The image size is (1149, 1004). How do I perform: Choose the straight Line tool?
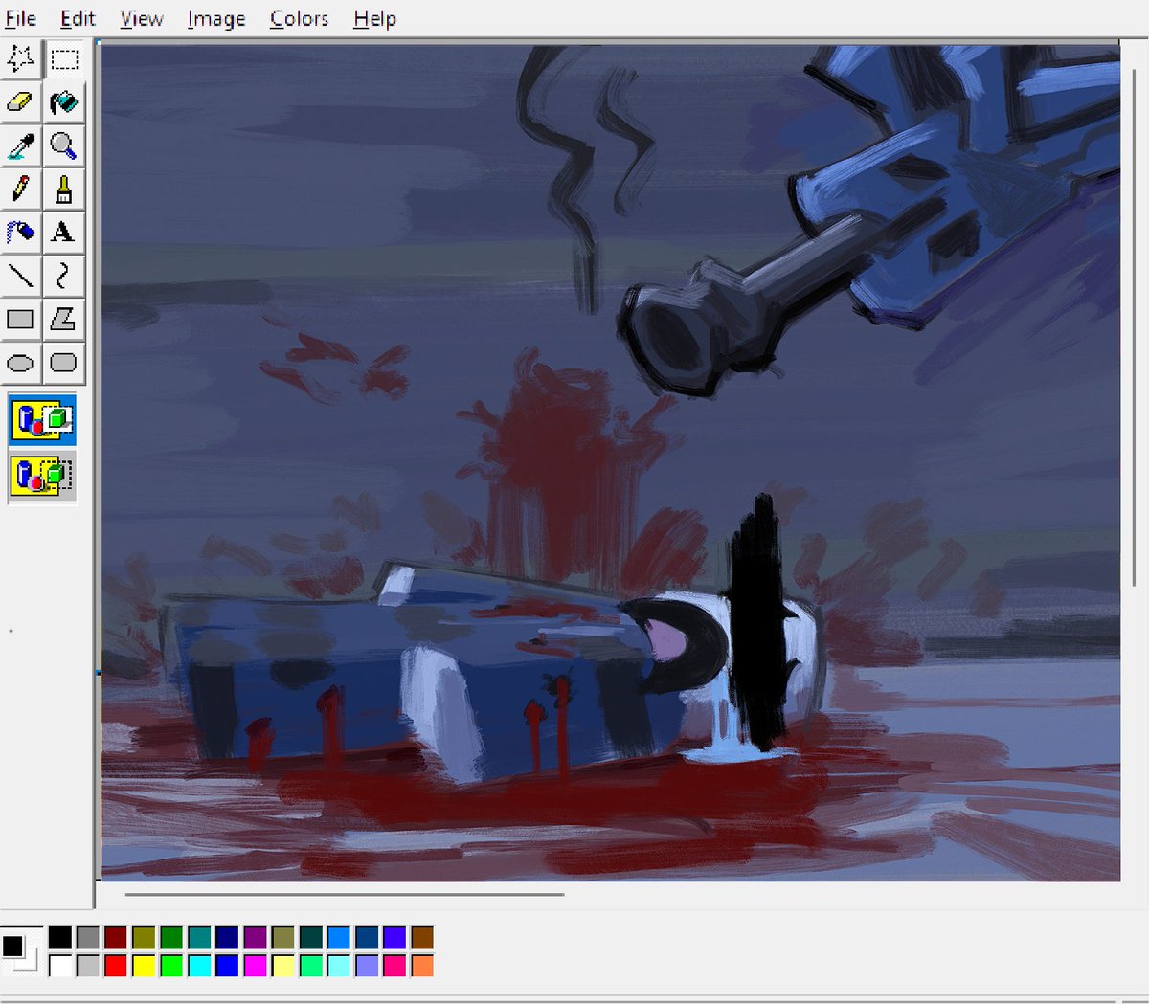point(21,276)
